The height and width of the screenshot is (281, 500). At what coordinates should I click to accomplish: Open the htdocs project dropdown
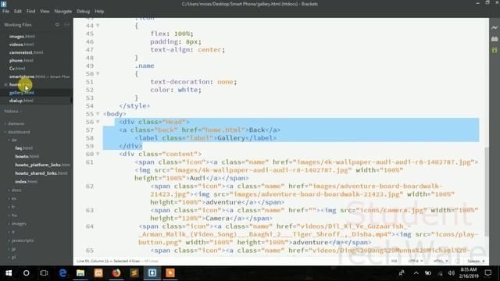[x=13, y=111]
